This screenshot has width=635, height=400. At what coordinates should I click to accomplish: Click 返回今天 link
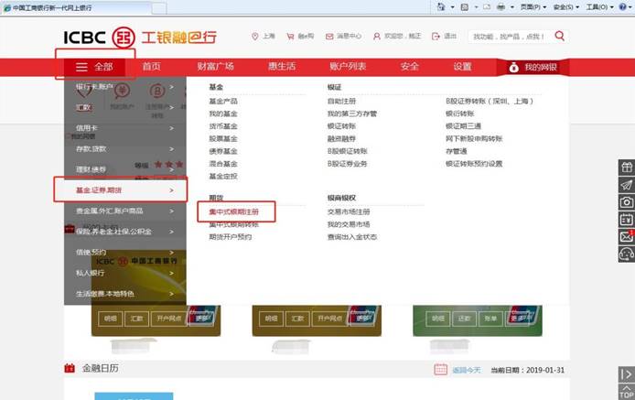click(466, 370)
